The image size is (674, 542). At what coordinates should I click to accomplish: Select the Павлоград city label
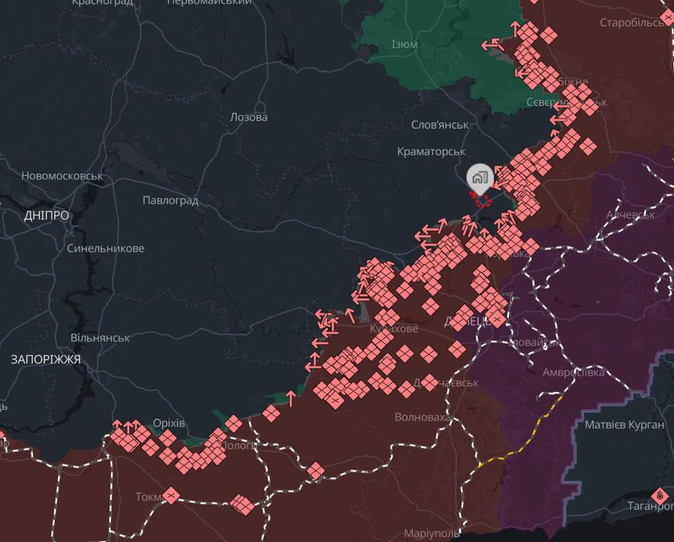(171, 201)
